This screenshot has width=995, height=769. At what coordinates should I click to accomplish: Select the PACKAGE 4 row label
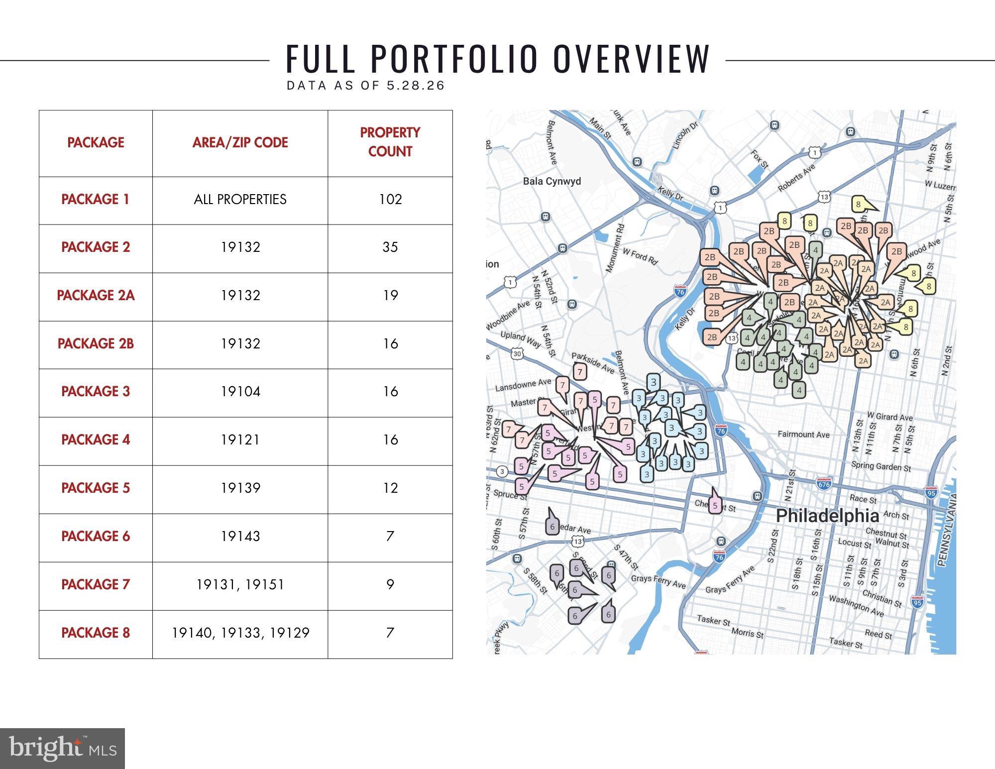[96, 440]
